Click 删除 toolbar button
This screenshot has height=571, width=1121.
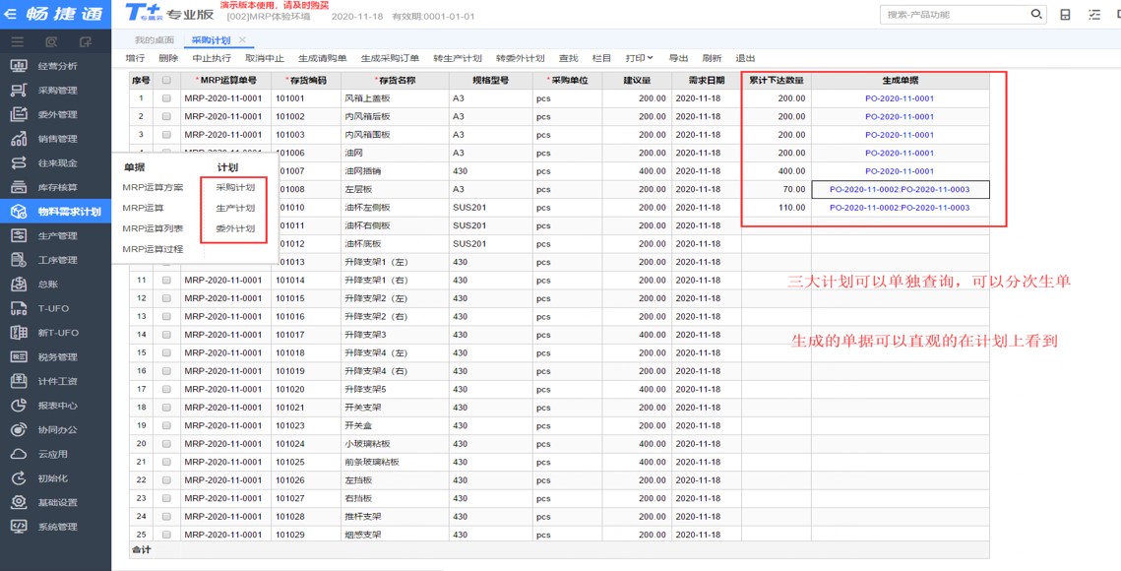coord(168,58)
